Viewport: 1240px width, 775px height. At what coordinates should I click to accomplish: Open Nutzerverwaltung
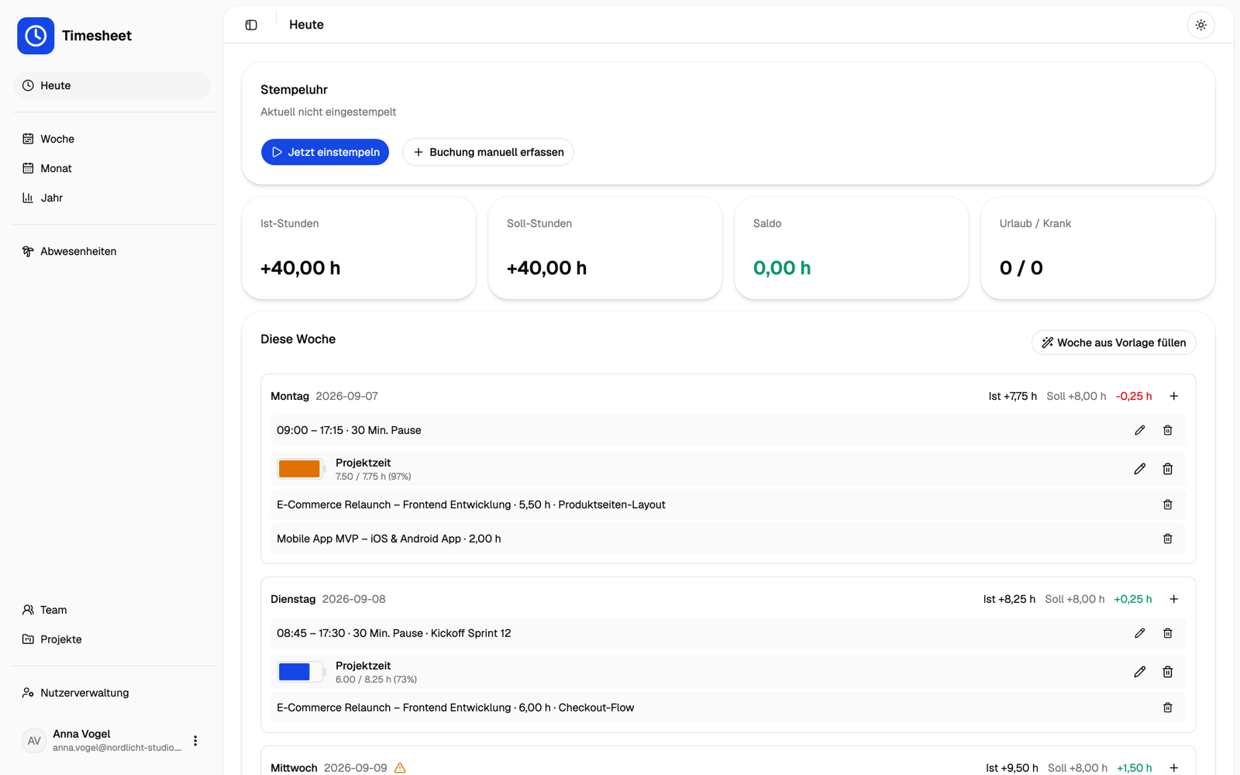coord(112,693)
